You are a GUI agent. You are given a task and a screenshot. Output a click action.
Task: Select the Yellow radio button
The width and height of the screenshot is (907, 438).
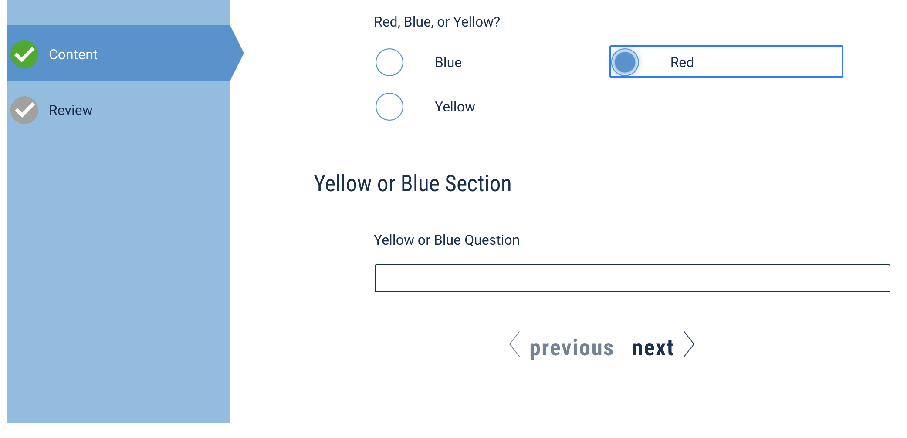(x=389, y=107)
